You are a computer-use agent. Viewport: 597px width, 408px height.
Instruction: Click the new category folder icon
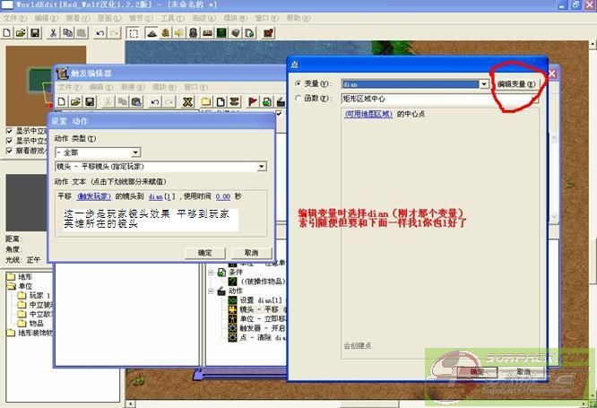206,102
